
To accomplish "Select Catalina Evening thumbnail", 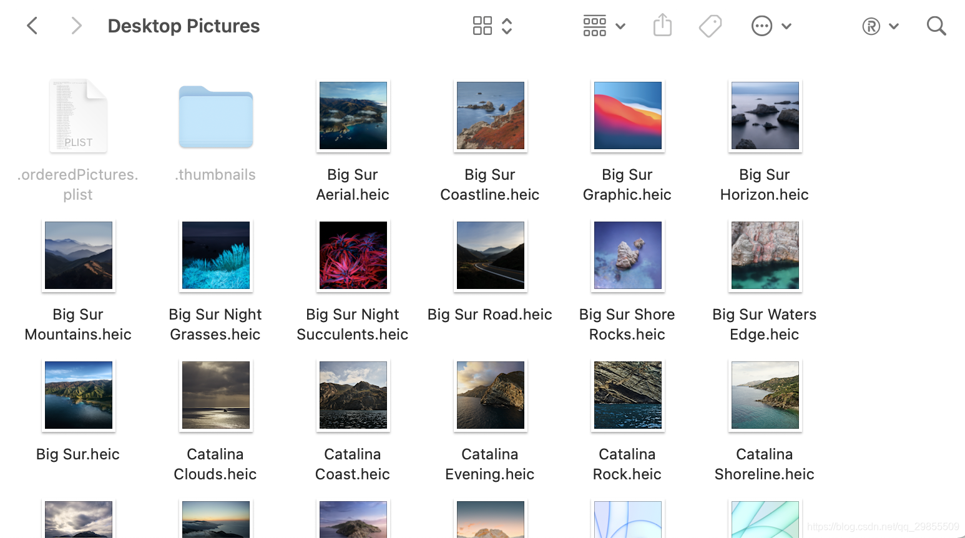I will [491, 395].
